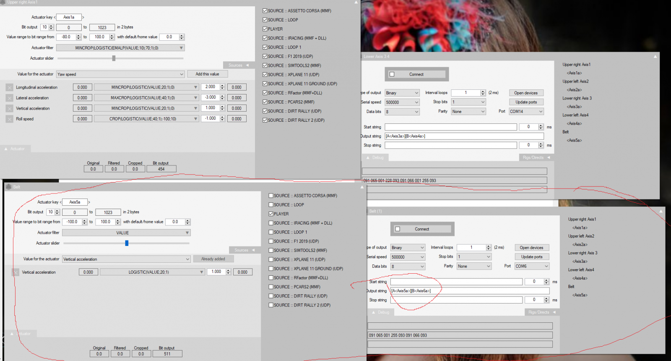This screenshot has height=361, width=671.
Task: Remove the Roll speed value row
Action: 9,119
